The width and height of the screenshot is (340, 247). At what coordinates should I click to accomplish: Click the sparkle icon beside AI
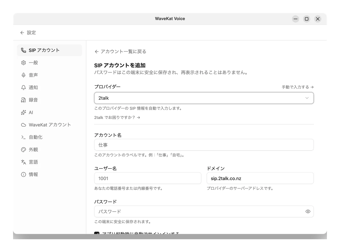pos(24,112)
